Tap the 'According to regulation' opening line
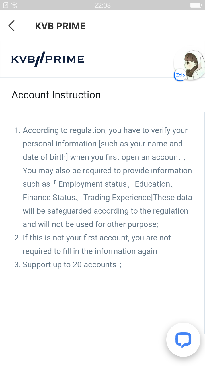The height and width of the screenshot is (366, 205). tap(105, 130)
